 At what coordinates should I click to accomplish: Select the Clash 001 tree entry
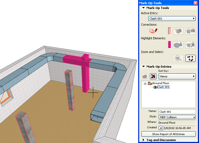click(x=163, y=87)
